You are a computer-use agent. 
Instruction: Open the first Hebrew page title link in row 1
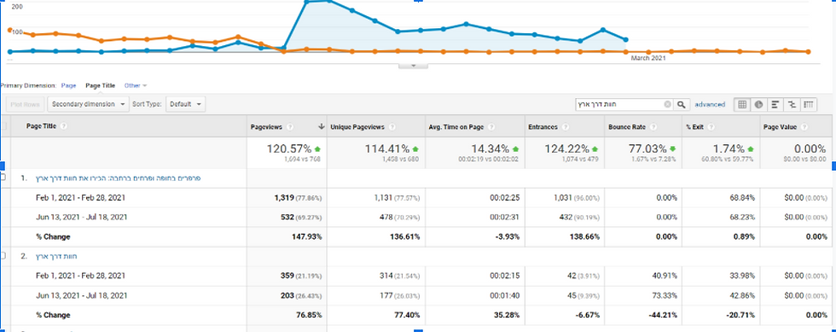(119, 178)
